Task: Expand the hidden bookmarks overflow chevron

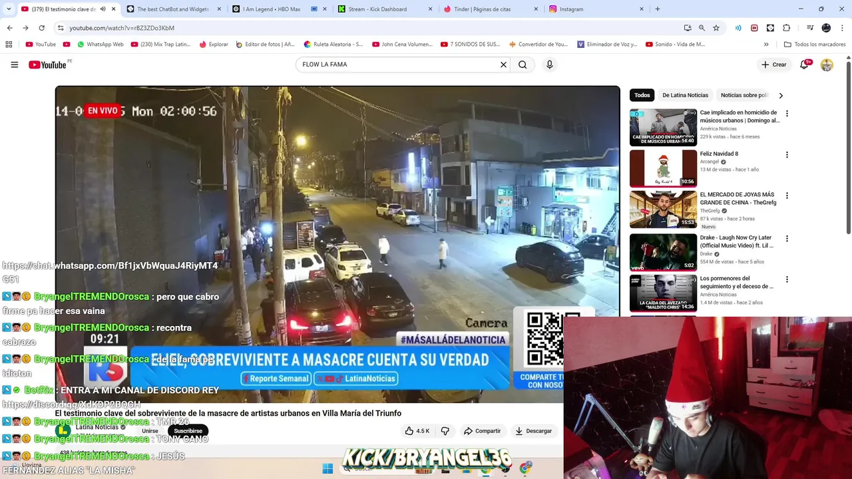Action: (x=766, y=45)
